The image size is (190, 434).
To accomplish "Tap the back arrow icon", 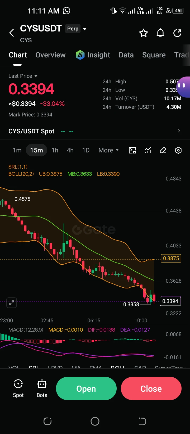I will [x=12, y=33].
